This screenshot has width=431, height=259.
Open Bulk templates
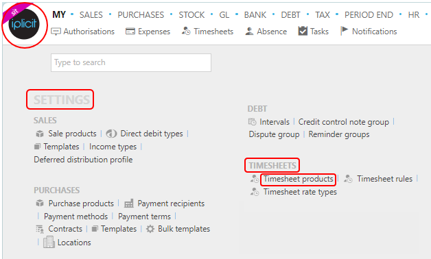tap(184, 229)
